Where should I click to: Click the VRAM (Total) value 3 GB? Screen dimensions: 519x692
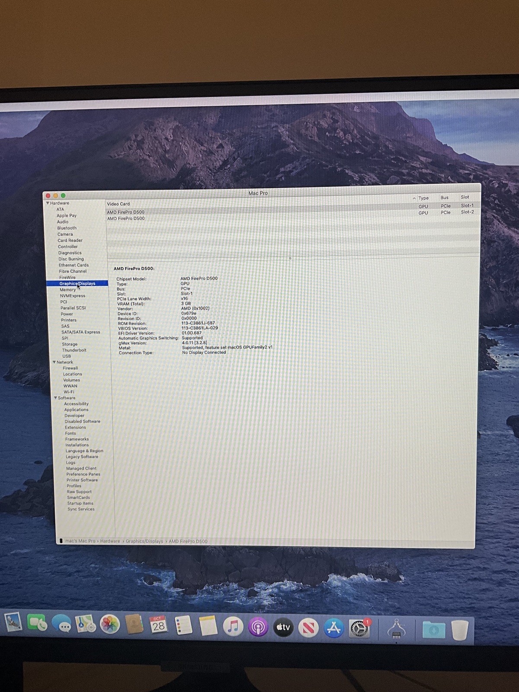coord(186,304)
